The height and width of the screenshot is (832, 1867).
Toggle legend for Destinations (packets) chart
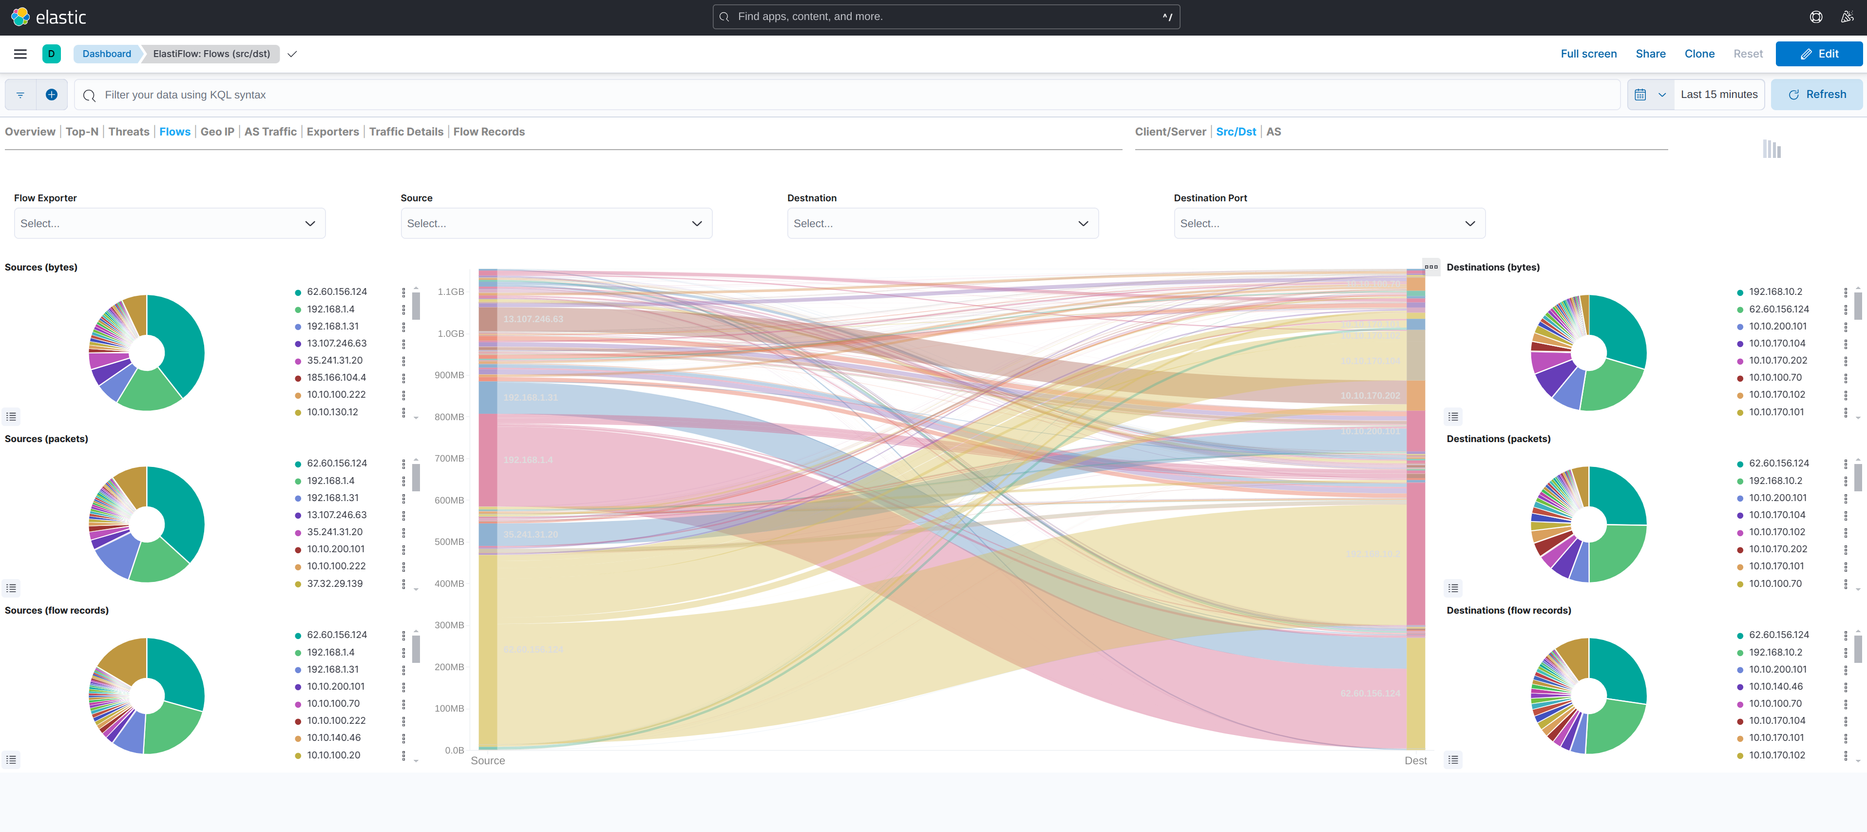(1452, 588)
